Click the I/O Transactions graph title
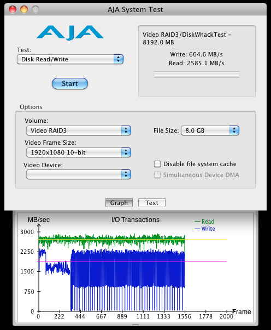The width and height of the screenshot is (271, 330). pyautogui.click(x=135, y=220)
